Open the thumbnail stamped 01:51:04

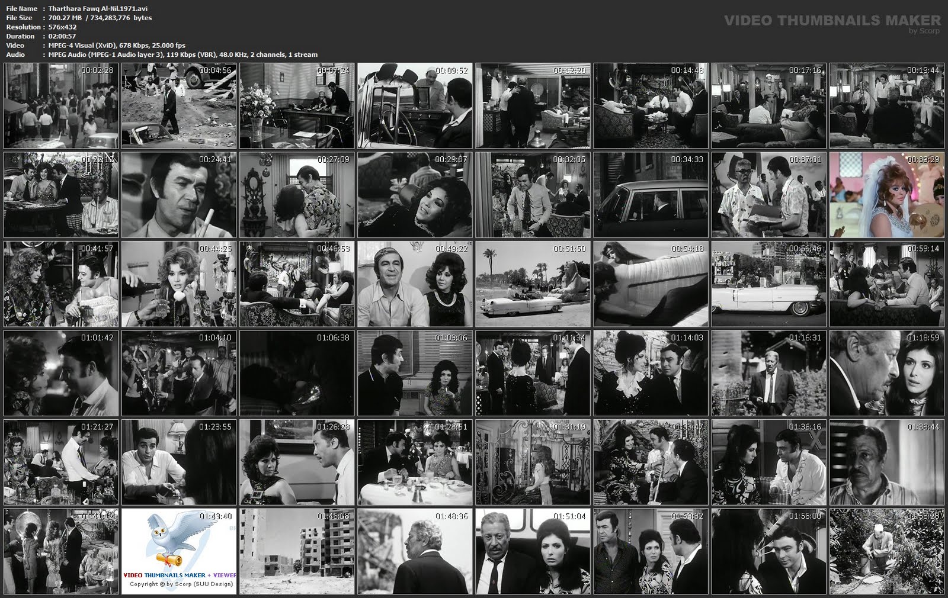tap(533, 551)
